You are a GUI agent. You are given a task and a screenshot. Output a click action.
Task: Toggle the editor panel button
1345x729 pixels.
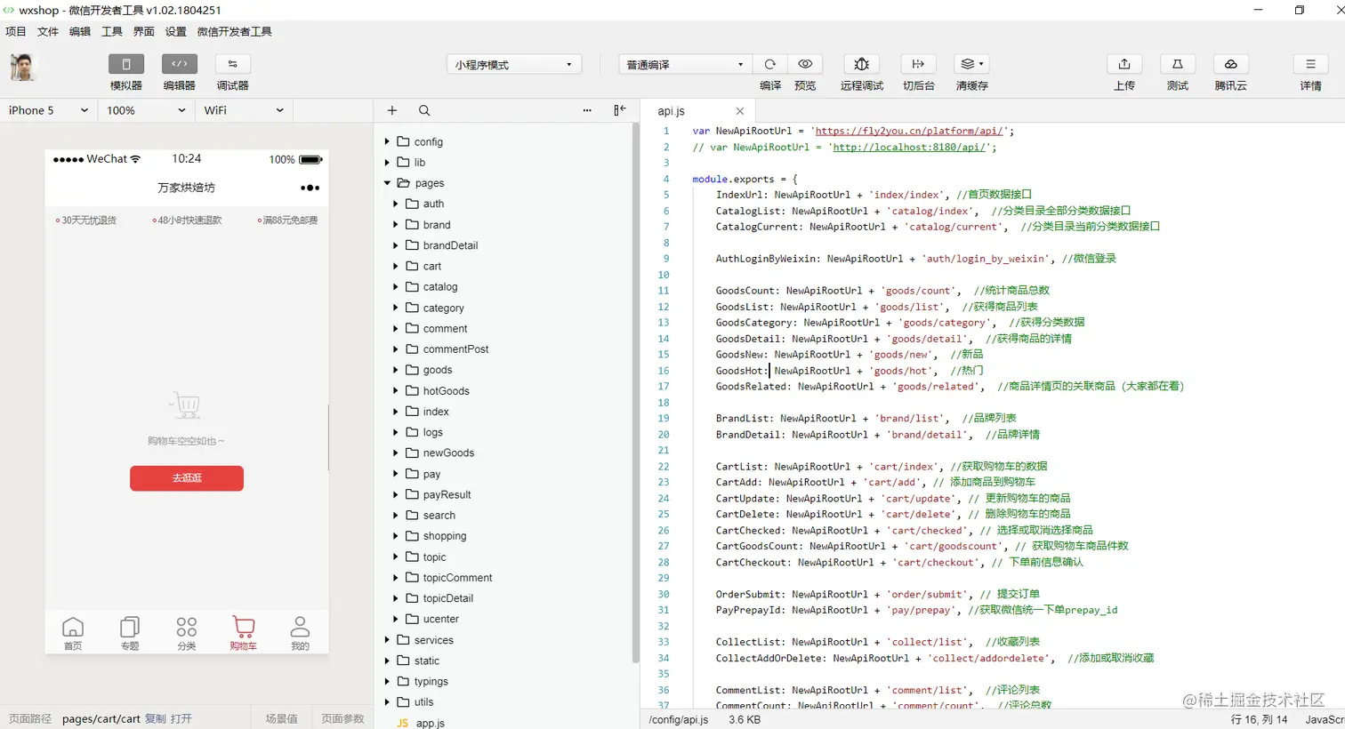pos(180,64)
